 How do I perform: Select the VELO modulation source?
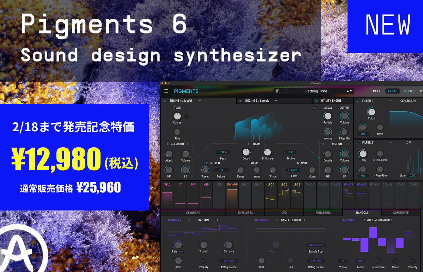pyautogui.click(x=167, y=195)
